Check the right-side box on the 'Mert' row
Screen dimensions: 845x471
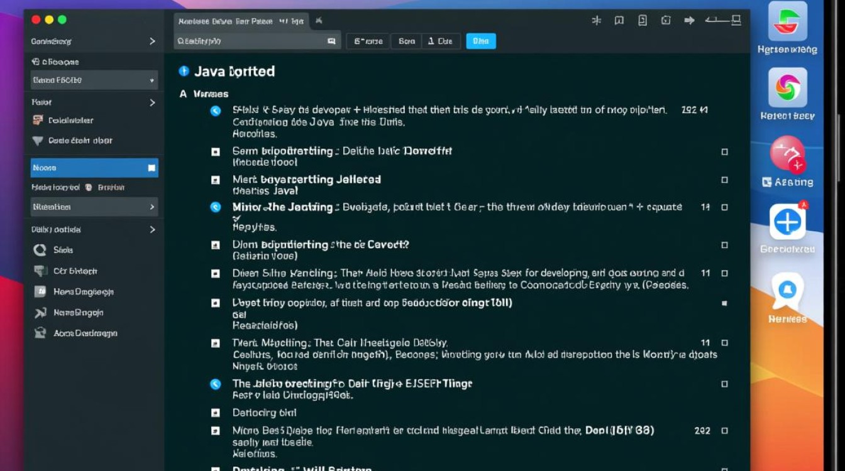coord(724,180)
